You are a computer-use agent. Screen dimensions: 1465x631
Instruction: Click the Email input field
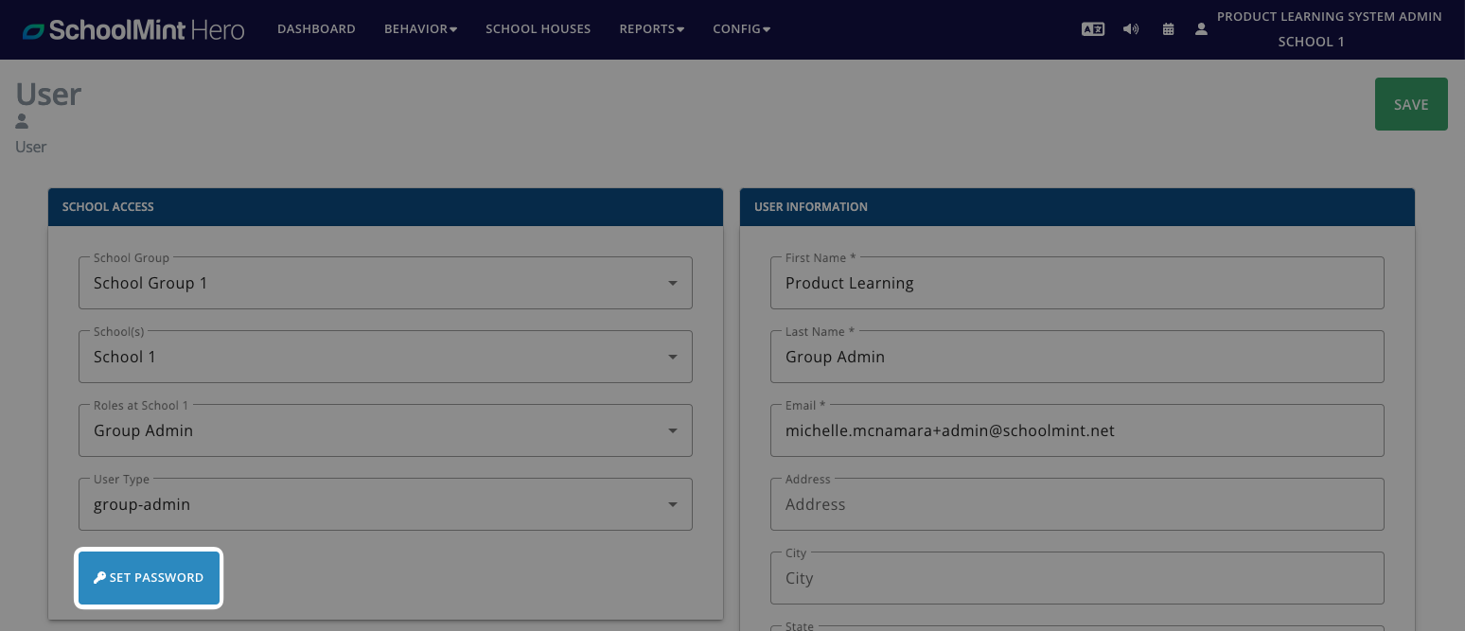coord(1077,430)
